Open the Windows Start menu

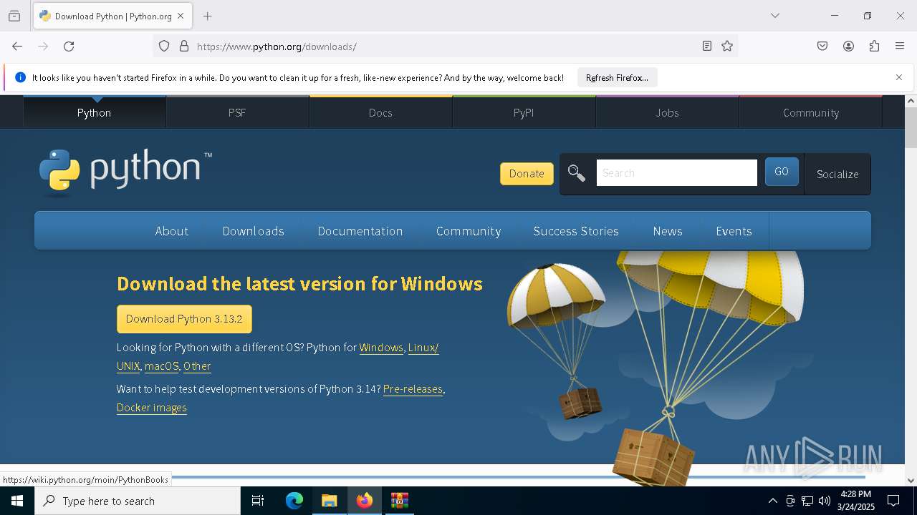point(17,501)
